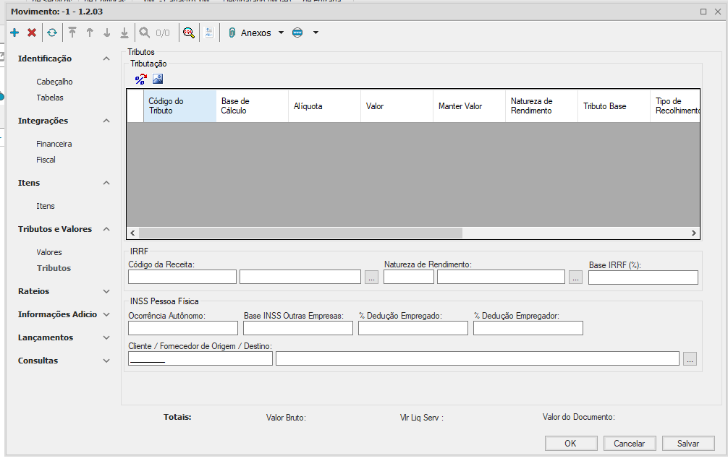Click the percent recalculate taxes icon
Image resolution: width=728 pixels, height=461 pixels.
pyautogui.click(x=140, y=79)
